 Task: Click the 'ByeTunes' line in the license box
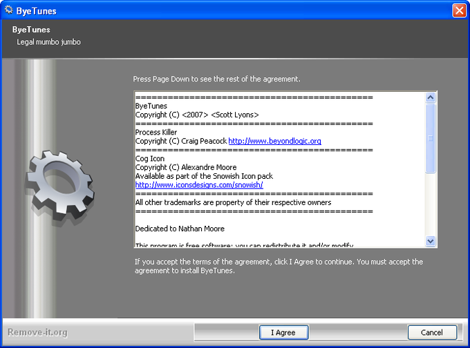(151, 106)
